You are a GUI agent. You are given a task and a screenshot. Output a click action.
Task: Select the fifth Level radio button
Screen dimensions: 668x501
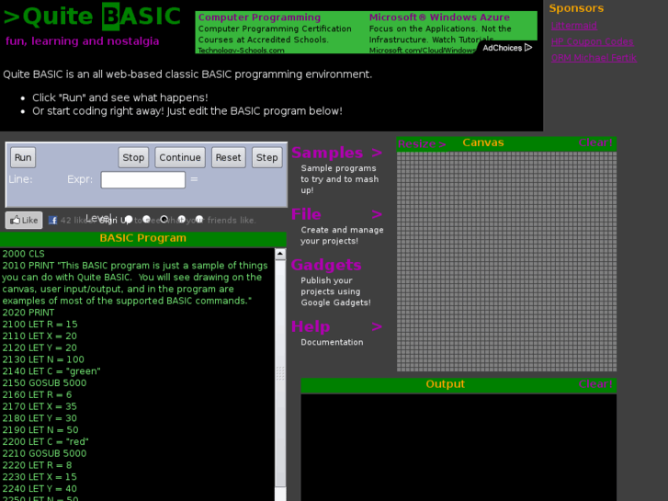click(x=199, y=219)
